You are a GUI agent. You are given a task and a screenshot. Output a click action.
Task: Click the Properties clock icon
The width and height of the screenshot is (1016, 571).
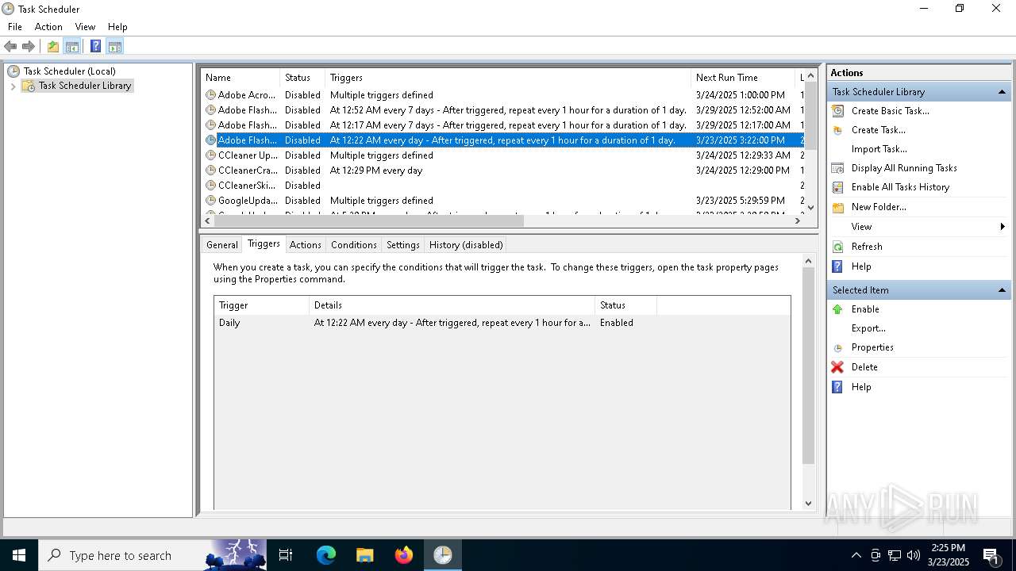point(837,347)
